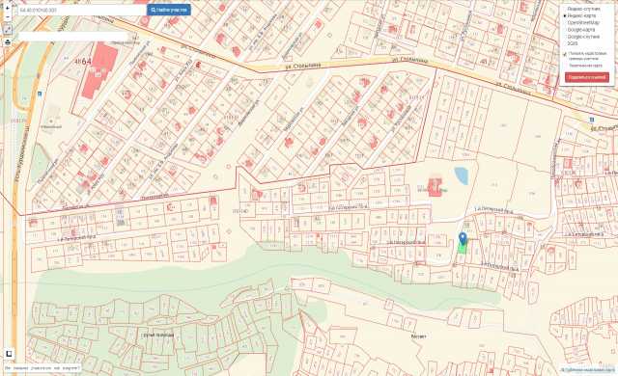Screen dimensions: 618x376
Task: Select Google-спутник base layer
Action: [582, 37]
